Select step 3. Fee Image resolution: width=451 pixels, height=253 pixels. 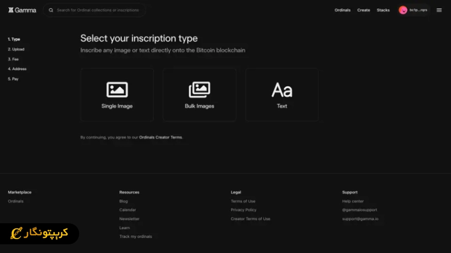click(13, 59)
